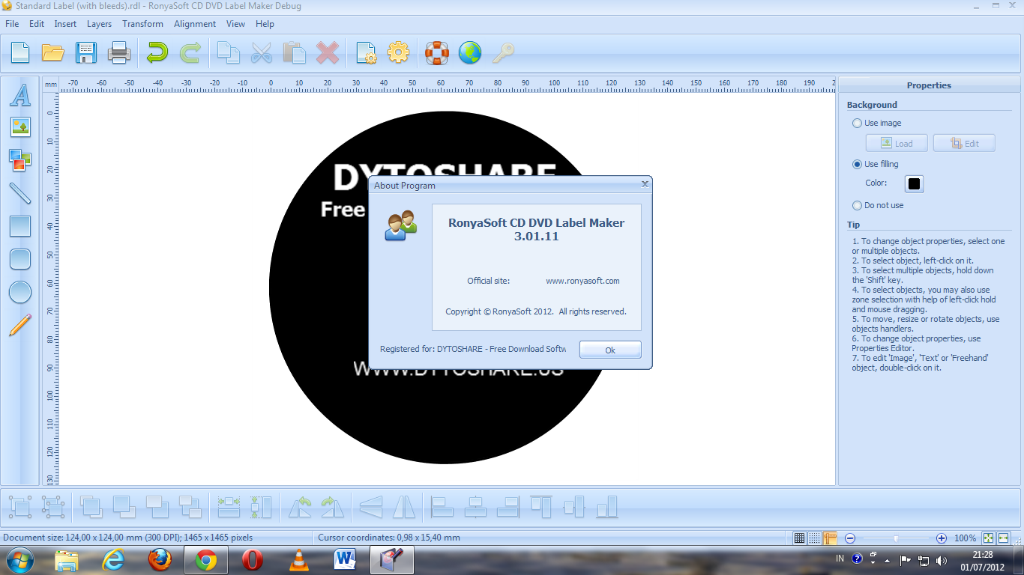This screenshot has height=575, width=1024.
Task: Align objects to bottom edge icon
Action: (607, 507)
